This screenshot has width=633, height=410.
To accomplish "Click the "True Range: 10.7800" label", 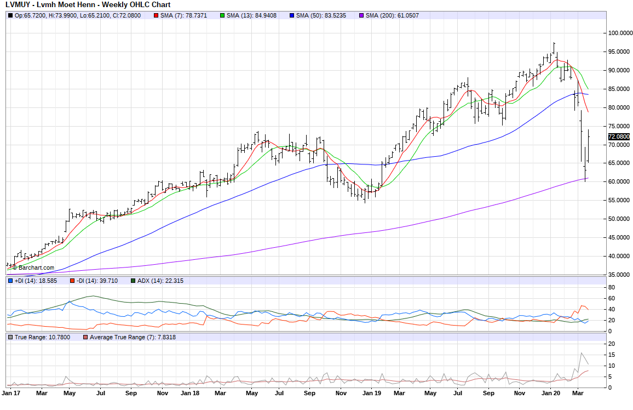I will (42, 337).
